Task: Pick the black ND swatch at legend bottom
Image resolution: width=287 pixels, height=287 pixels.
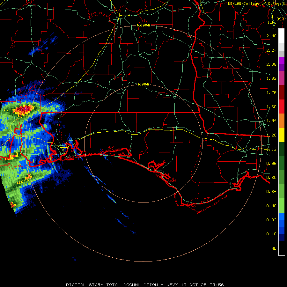Action: pos(282,248)
